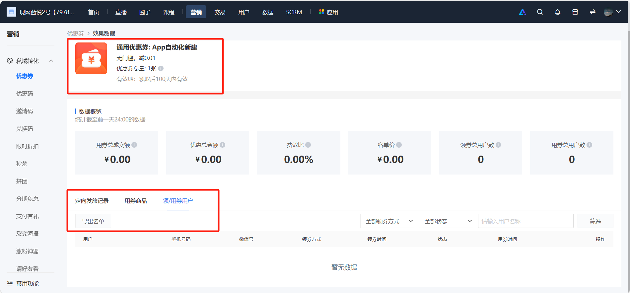The height and width of the screenshot is (293, 630).
Task: Click the info icon beside 用券总成交额
Action: [134, 145]
